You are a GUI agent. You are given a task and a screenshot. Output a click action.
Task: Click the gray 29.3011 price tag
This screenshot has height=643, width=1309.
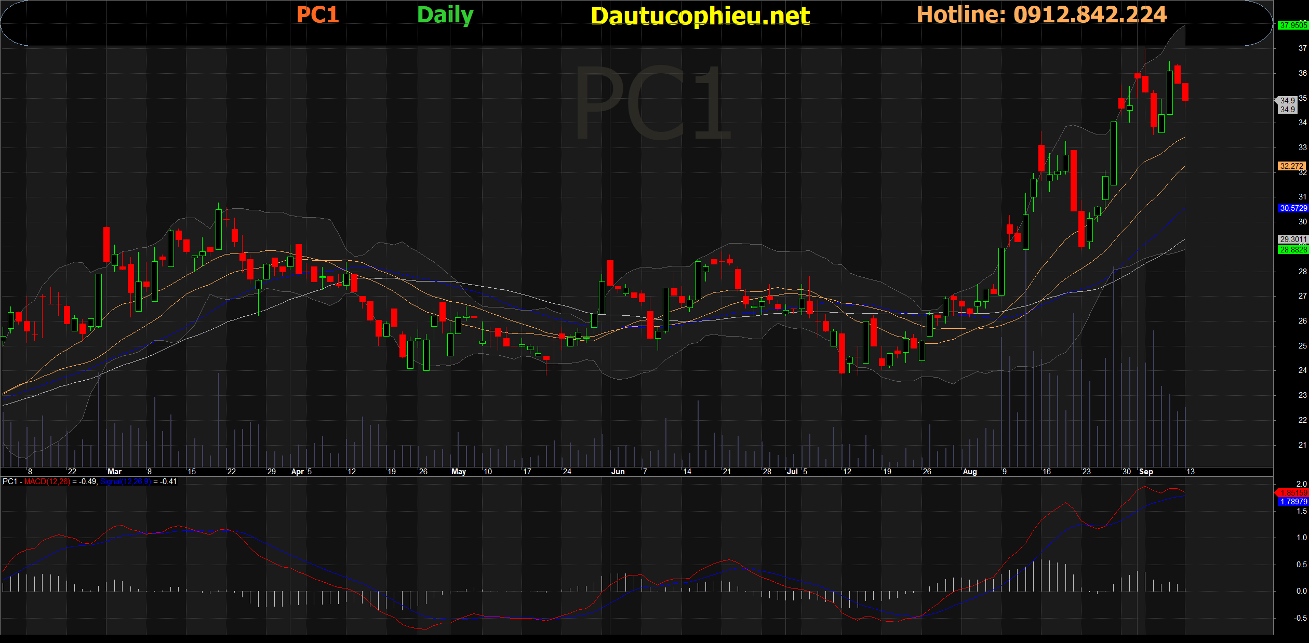point(1292,239)
